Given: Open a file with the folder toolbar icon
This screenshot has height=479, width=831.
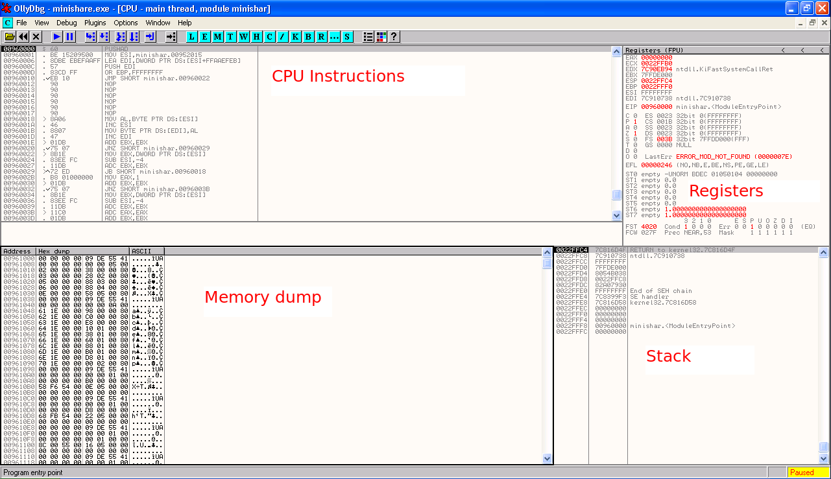Looking at the screenshot, I should coord(10,37).
